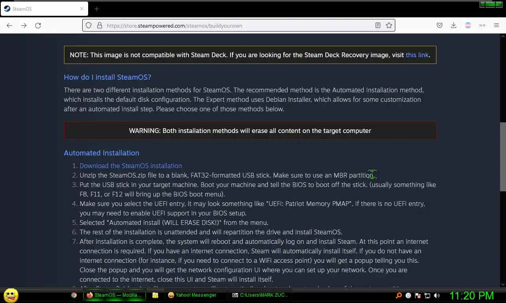The height and width of the screenshot is (303, 506).
Task: Click the 11:20 PM taskbar clock
Action: [x=472, y=296]
